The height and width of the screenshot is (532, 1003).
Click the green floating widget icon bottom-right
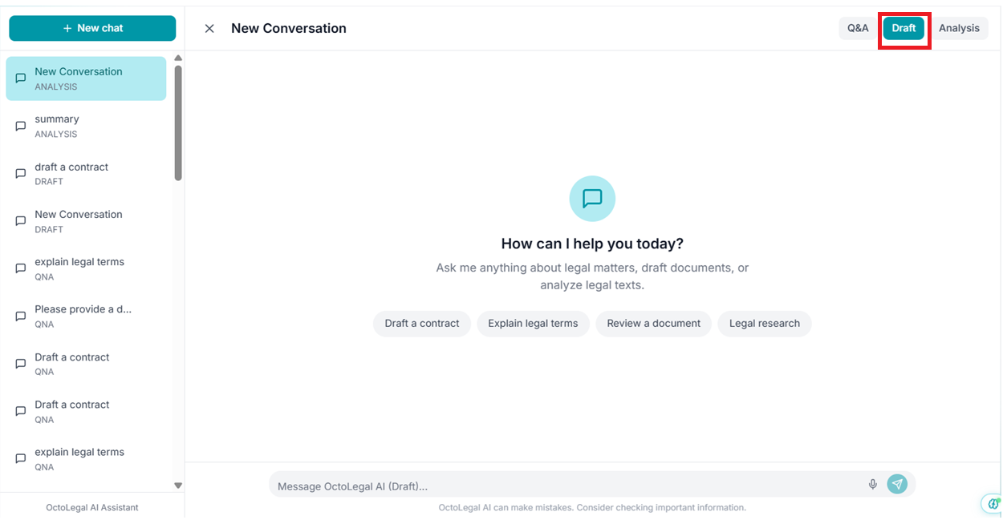[x=993, y=503]
